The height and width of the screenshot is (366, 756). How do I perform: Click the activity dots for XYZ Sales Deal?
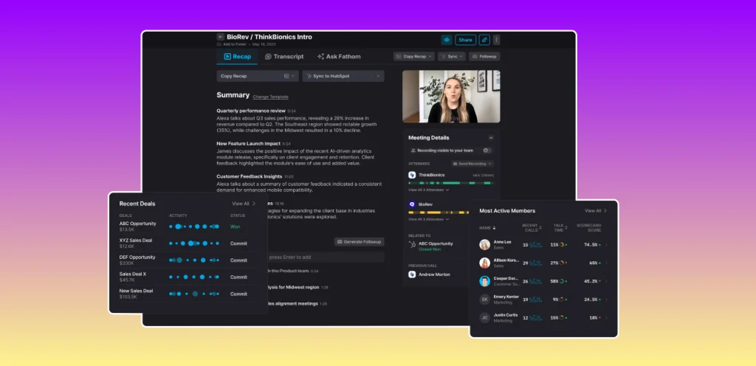194,244
